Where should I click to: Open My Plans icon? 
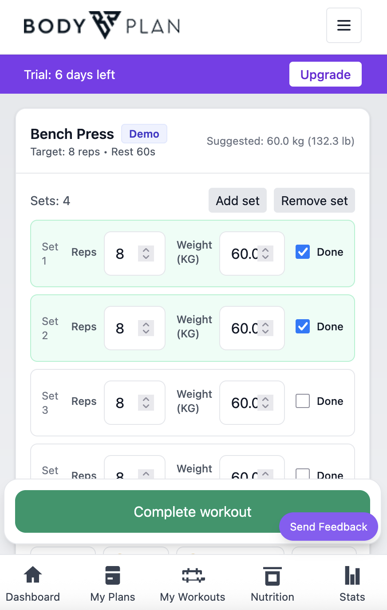113,575
